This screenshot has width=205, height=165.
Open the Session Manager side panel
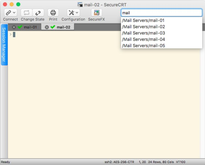pos(4,45)
